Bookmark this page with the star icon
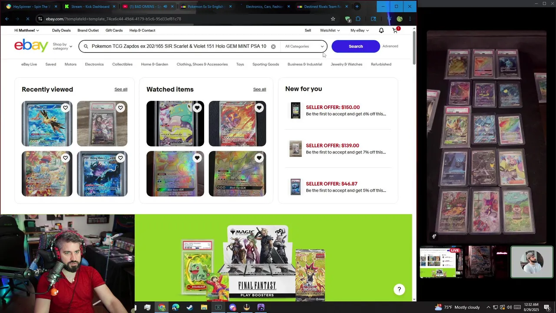Image resolution: width=556 pixels, height=313 pixels. coord(333,19)
